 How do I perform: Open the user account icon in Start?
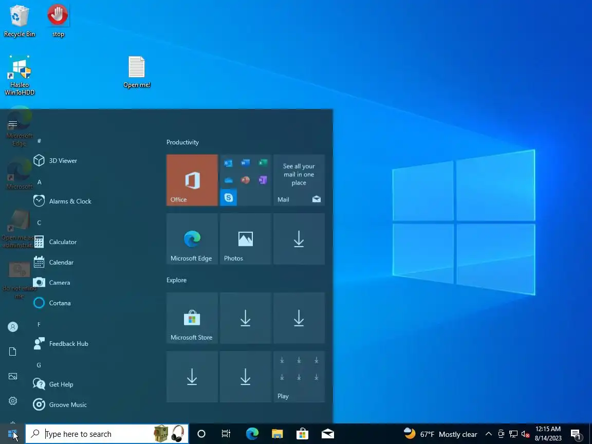[13, 327]
